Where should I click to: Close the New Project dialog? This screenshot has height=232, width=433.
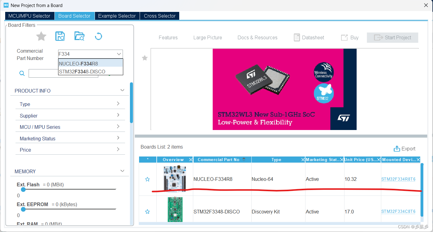[426, 5]
